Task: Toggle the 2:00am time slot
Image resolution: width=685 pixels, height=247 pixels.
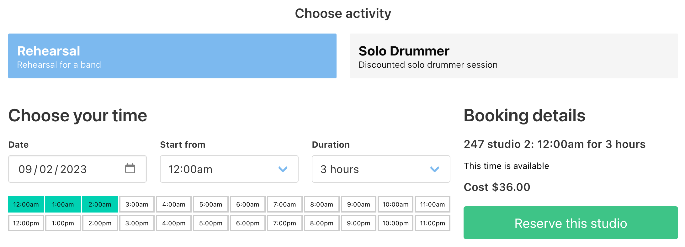Action: coord(100,205)
